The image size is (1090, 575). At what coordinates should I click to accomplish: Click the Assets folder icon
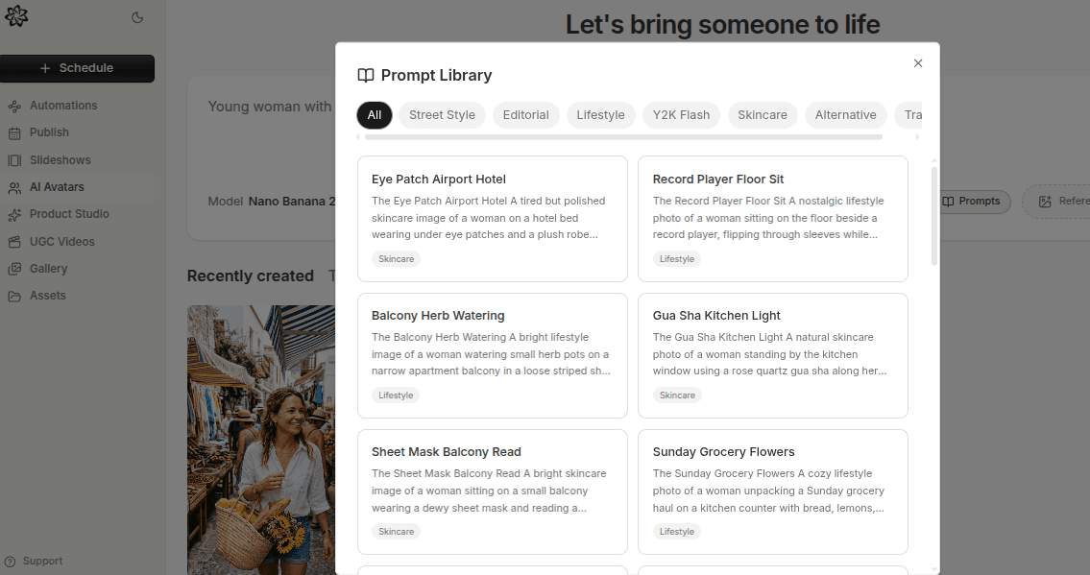13,295
